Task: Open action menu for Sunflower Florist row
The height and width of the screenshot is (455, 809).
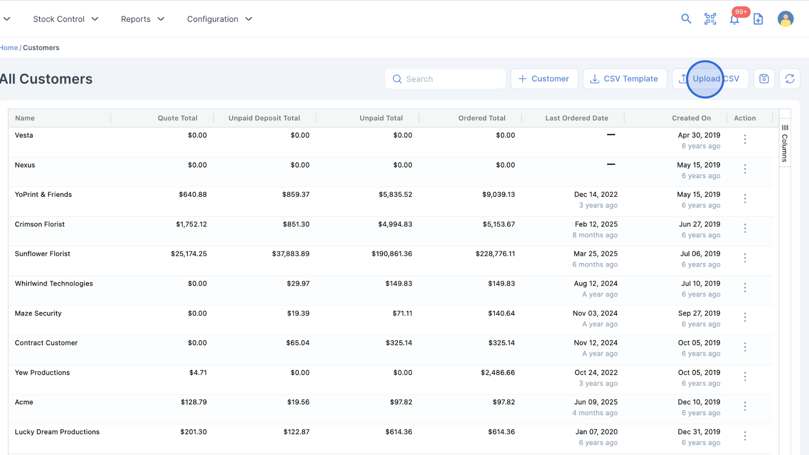Action: pyautogui.click(x=745, y=258)
